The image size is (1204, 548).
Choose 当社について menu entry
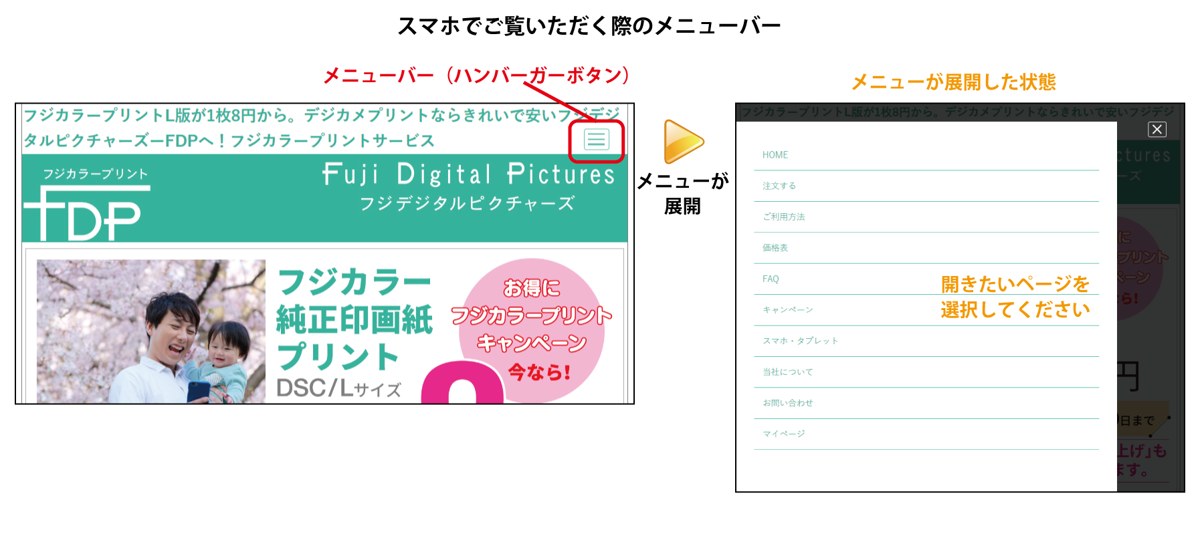pyautogui.click(x=926, y=372)
